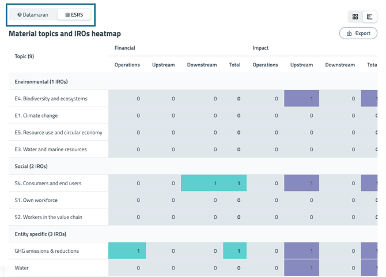The width and height of the screenshot is (386, 277).
Task: Click the download icon inside Export button
Action: [349, 33]
